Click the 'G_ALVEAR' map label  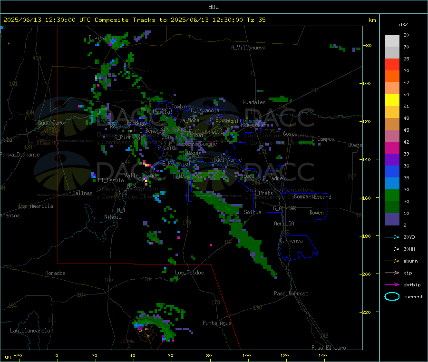click(284, 208)
